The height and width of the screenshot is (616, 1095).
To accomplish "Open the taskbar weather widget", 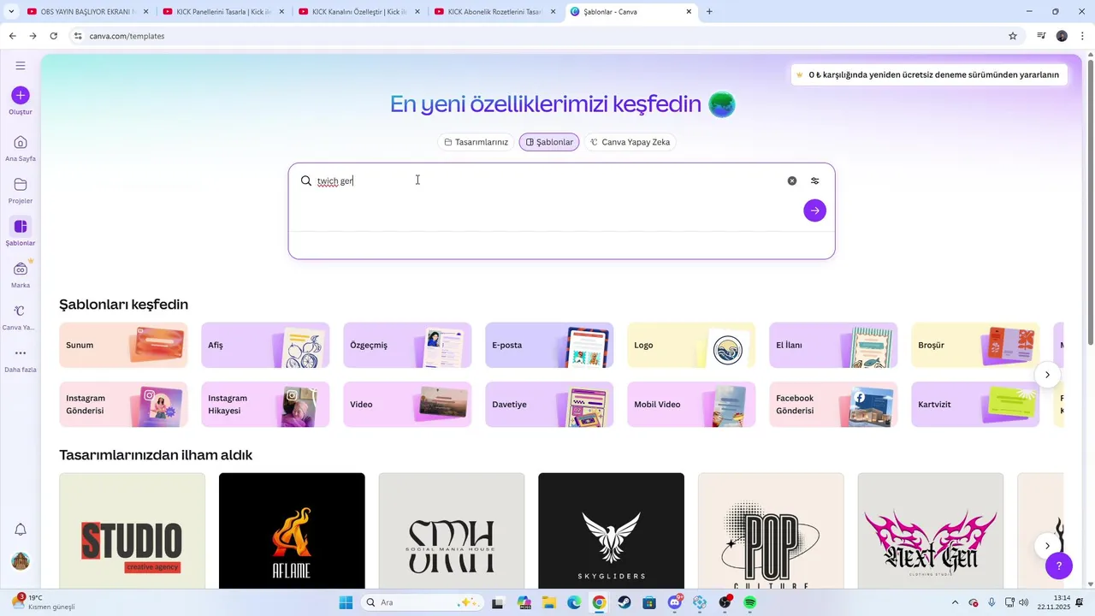I will [43, 602].
